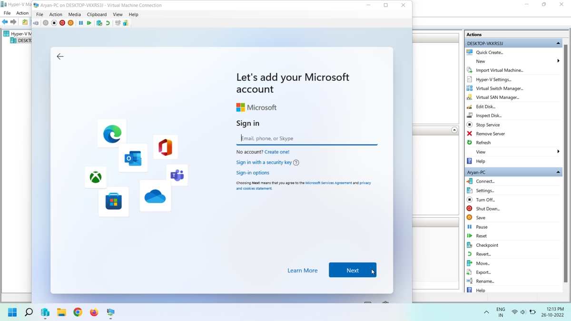Click the OneDrive cloud icon tile

tap(155, 195)
